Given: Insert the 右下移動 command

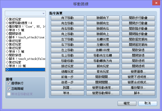Looking at the screenshot, I should 67,45.
